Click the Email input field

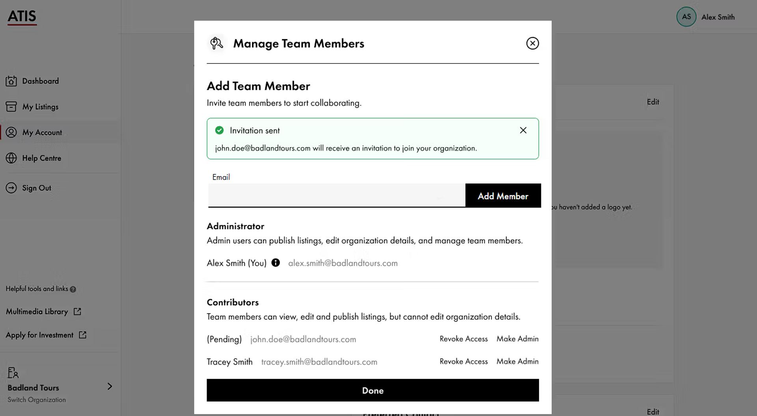tap(337, 195)
